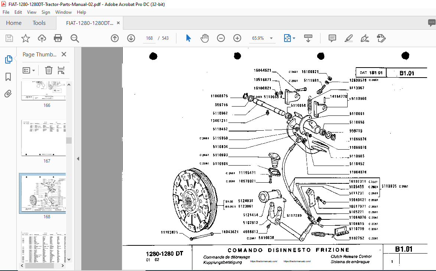
Task: Show the Page Thumbnails sidebar icon
Action: (x=8, y=59)
